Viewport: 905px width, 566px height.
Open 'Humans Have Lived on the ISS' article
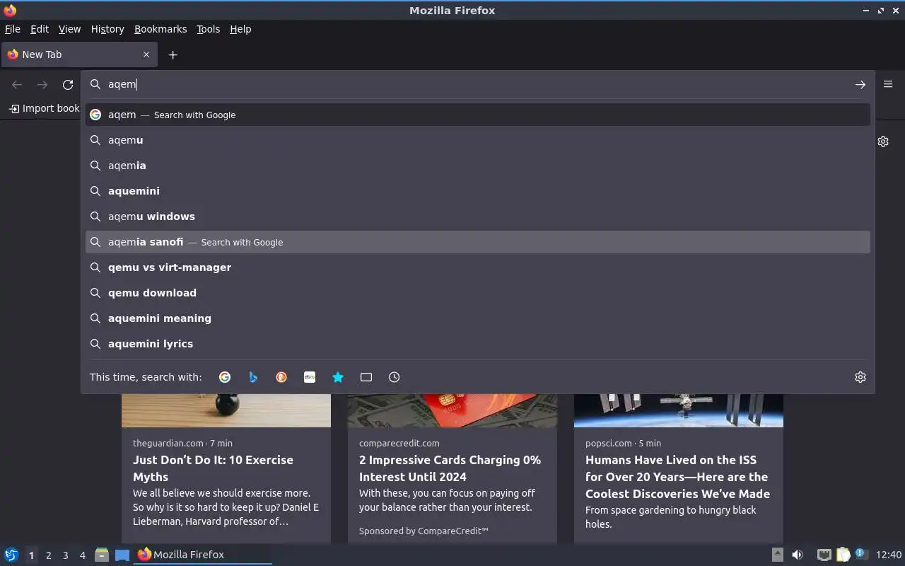[677, 477]
